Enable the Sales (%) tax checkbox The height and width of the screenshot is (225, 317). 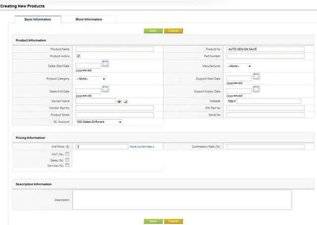pyautogui.click(x=67, y=160)
